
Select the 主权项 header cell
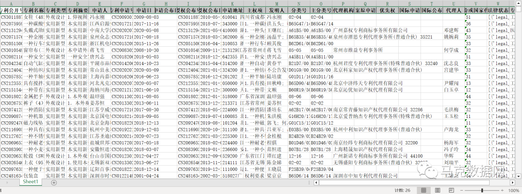[x=254, y=10]
